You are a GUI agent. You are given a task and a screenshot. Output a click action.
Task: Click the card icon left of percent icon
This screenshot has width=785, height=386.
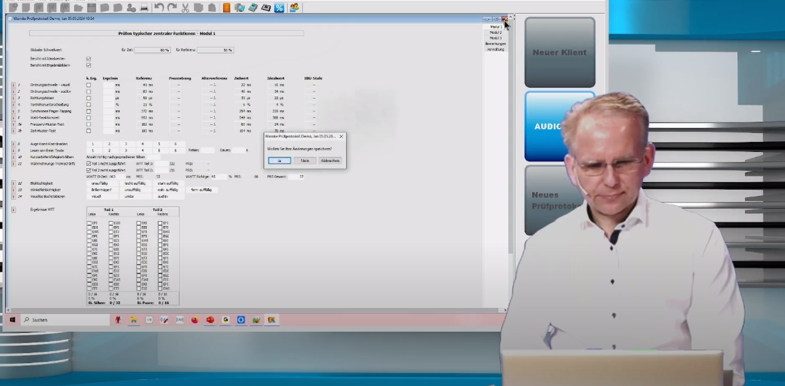266,8
